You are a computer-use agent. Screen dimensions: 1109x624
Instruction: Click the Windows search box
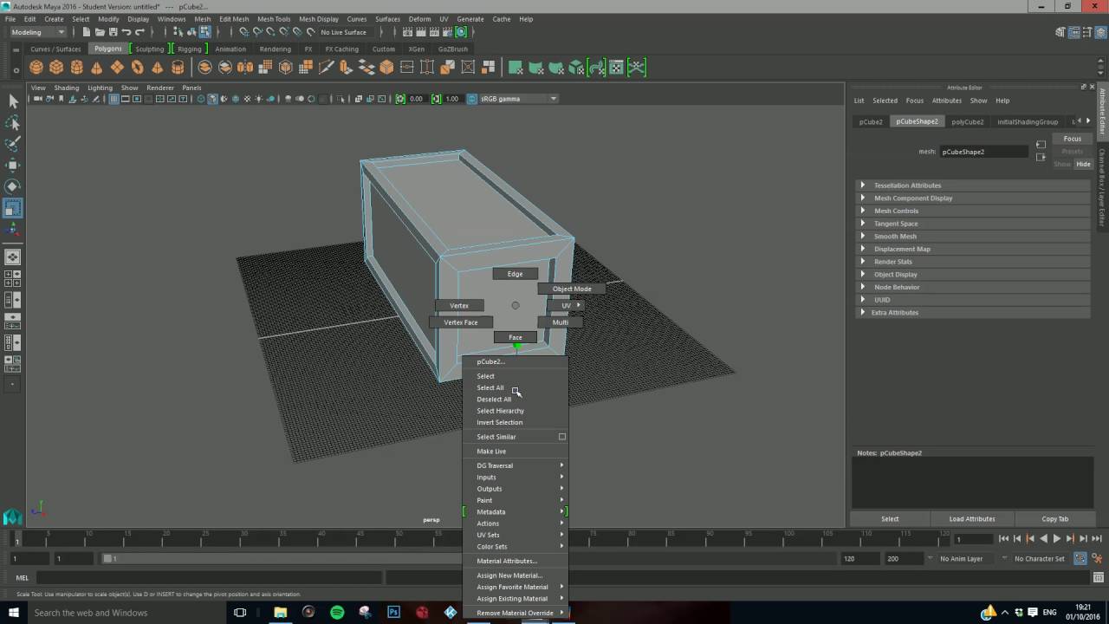[x=126, y=613]
